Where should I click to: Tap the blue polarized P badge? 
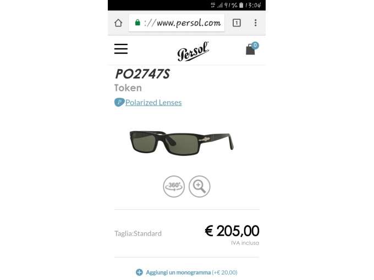coord(119,102)
